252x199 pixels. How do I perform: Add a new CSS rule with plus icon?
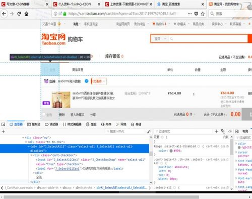(x=217, y=131)
